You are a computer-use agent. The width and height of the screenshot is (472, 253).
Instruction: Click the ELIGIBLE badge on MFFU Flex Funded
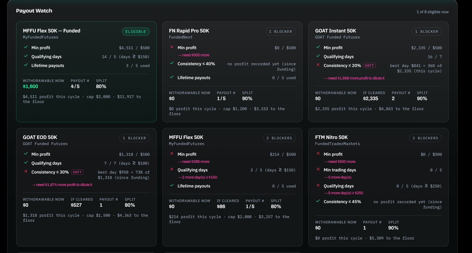[136, 32]
